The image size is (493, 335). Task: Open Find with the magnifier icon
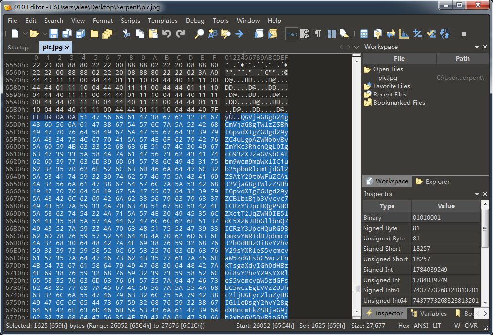[x=199, y=34]
